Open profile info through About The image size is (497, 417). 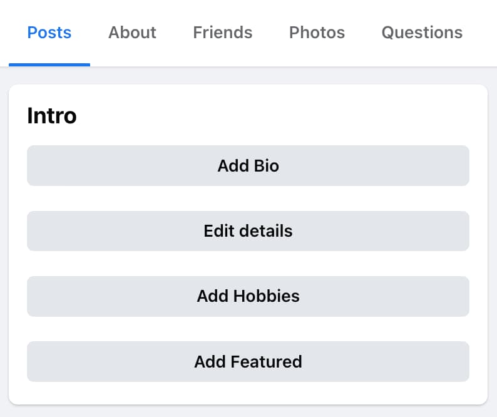point(132,33)
